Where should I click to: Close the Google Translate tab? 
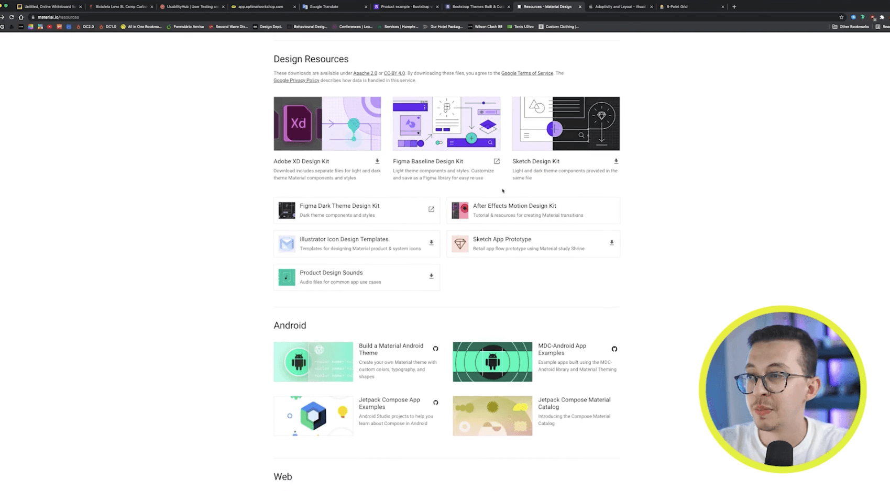point(366,7)
